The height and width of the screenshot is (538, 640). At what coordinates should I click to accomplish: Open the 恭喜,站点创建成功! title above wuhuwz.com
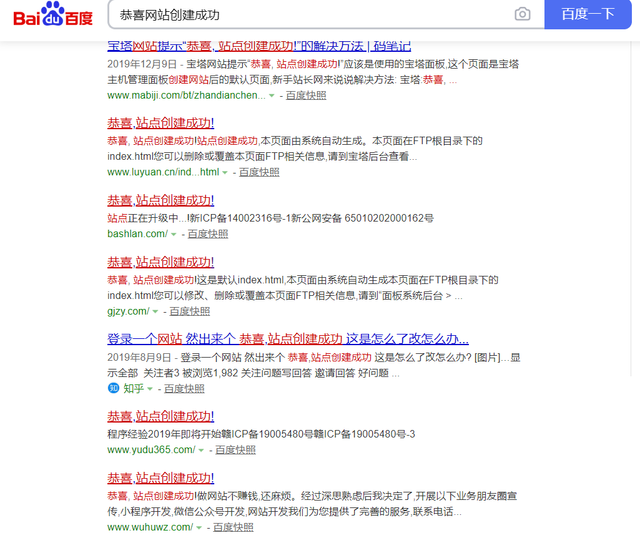[x=161, y=478]
